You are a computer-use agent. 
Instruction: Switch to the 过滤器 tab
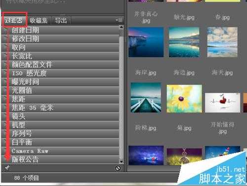click(14, 20)
